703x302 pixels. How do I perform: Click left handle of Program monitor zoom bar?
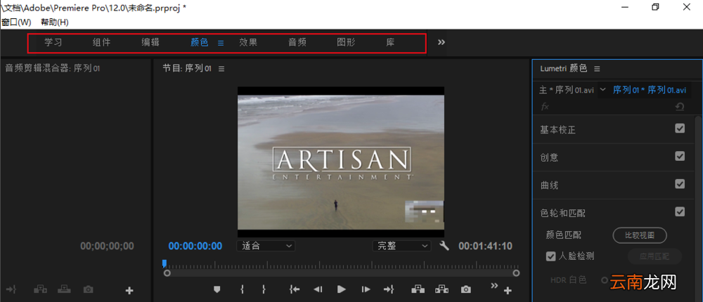167,273
